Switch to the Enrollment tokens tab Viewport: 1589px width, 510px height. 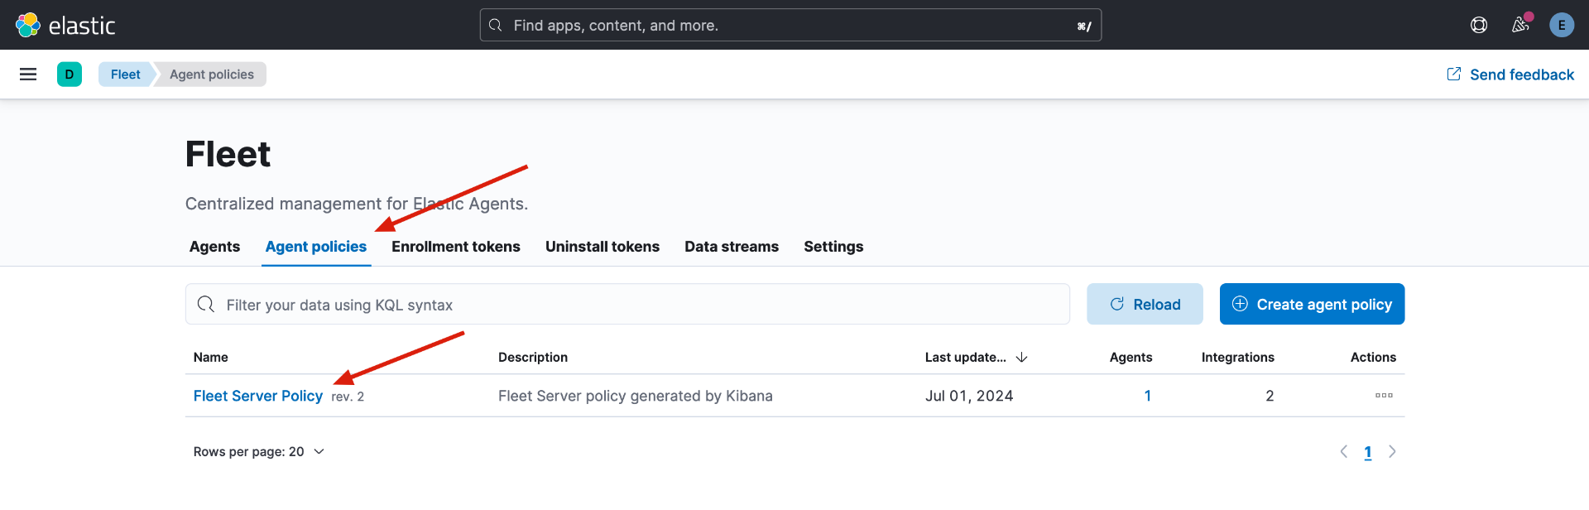[456, 247]
